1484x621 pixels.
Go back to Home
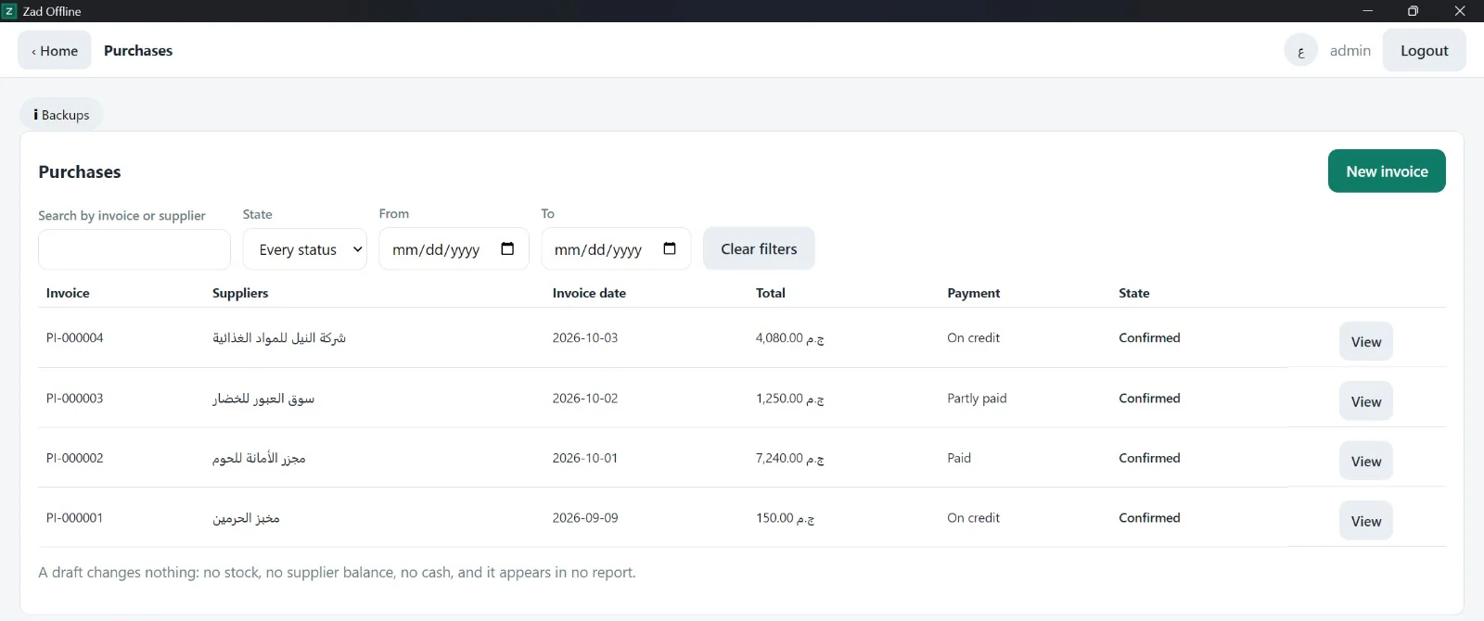pos(55,50)
